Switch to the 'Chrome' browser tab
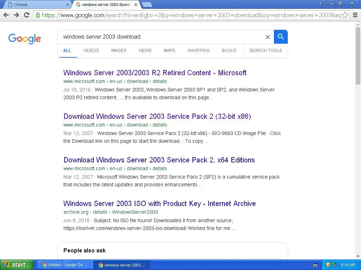The width and height of the screenshot is (361, 270). click(37, 5)
